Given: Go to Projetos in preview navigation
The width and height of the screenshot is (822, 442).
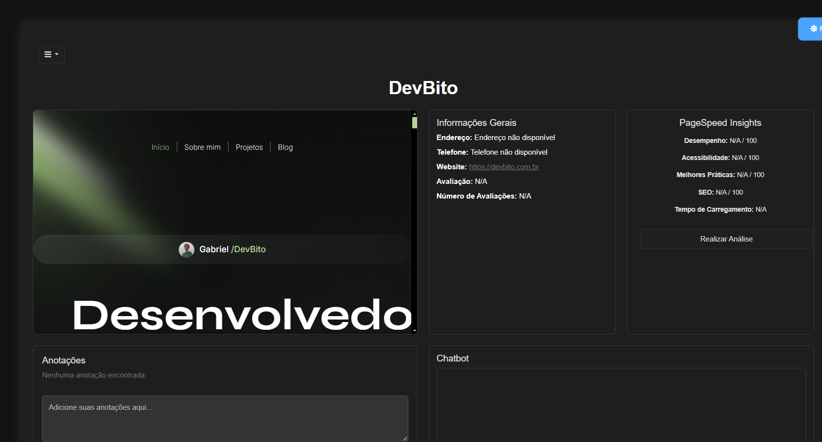Looking at the screenshot, I should pyautogui.click(x=249, y=147).
